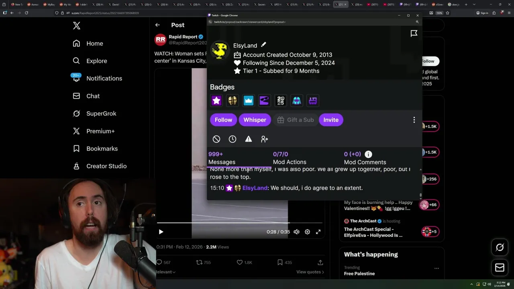This screenshot has height=289, width=514.
Task: Click the flag icon in viewer card
Action: click(x=414, y=33)
